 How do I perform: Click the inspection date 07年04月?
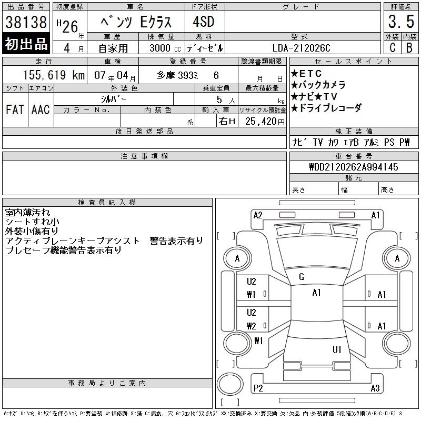point(115,75)
